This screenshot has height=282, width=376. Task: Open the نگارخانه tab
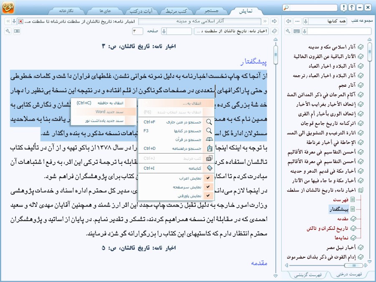pos(66,11)
